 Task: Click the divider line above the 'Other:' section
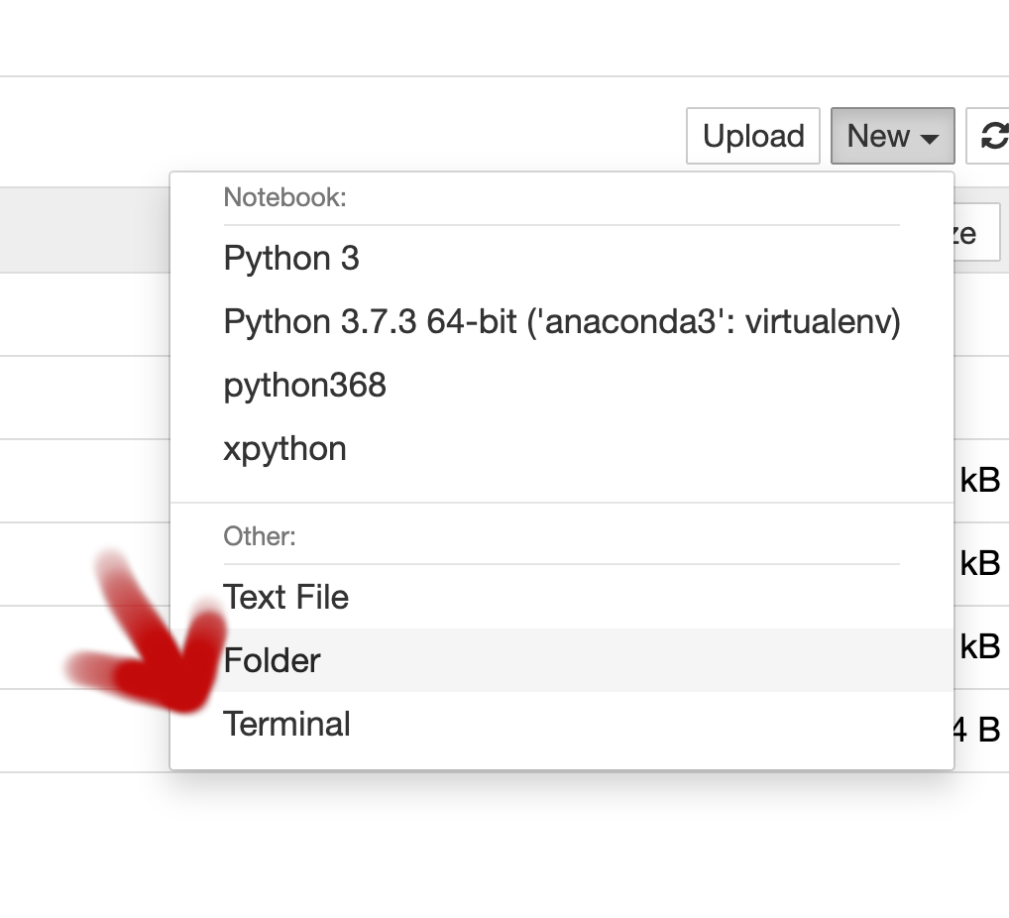click(561, 503)
